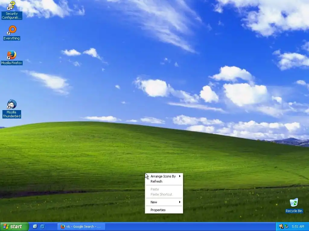
Task: Click the first system tray icon
Action: (281, 226)
